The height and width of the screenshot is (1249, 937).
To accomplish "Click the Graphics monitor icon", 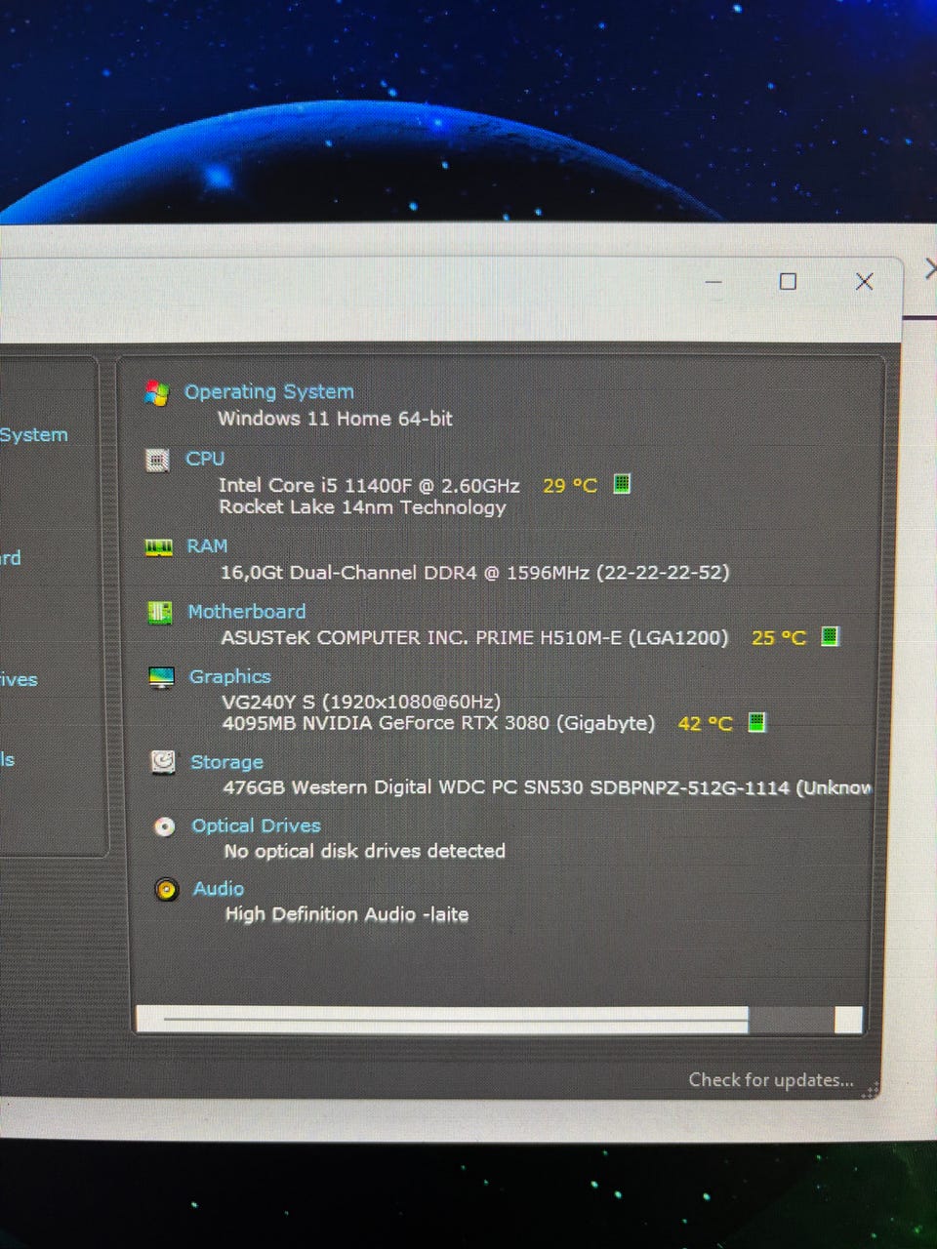I will tap(162, 677).
